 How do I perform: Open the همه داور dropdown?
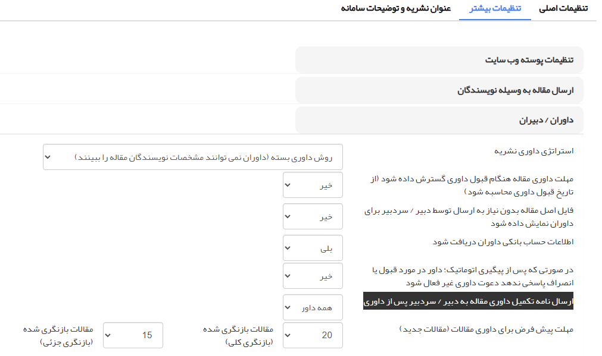313,307
